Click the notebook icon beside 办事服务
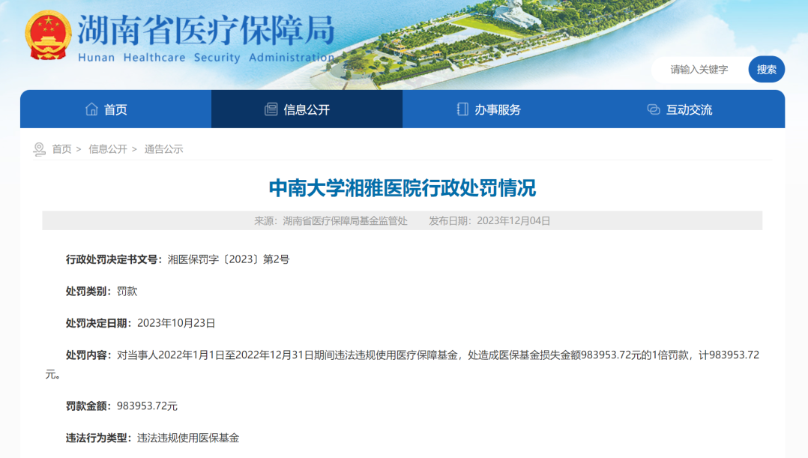 click(462, 109)
